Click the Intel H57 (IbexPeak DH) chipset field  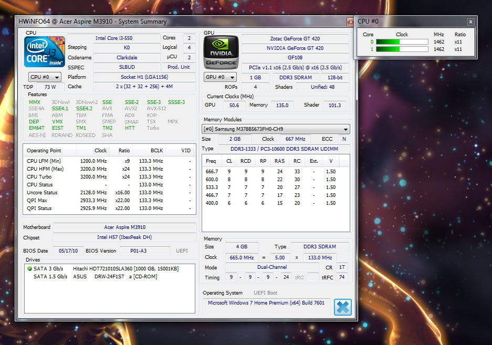coord(124,237)
